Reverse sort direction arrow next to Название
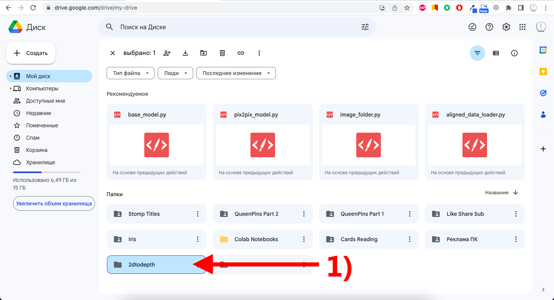Image resolution: width=554 pixels, height=300 pixels. (x=516, y=192)
